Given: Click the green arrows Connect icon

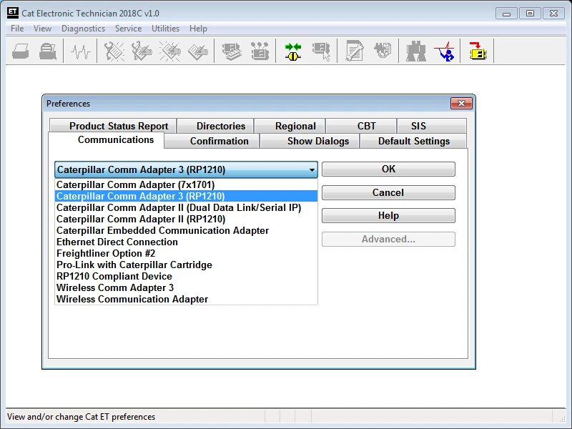Looking at the screenshot, I should 293,51.
